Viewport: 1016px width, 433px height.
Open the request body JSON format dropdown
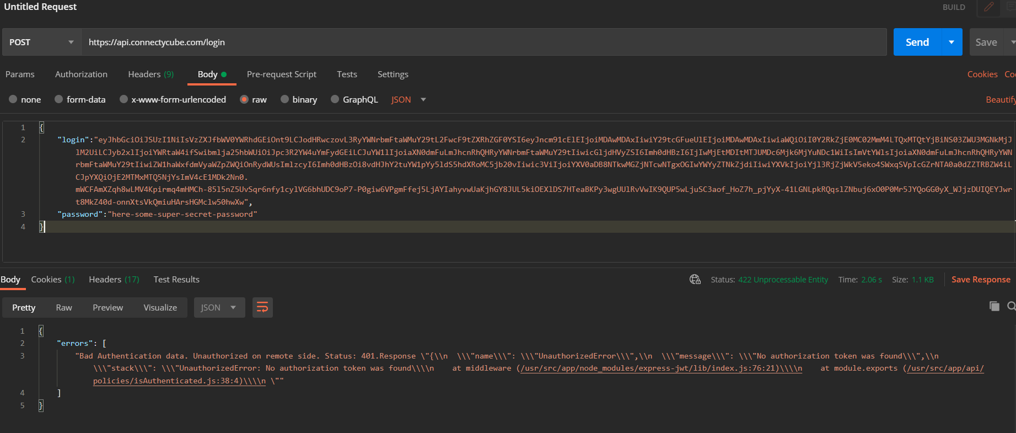coord(408,99)
